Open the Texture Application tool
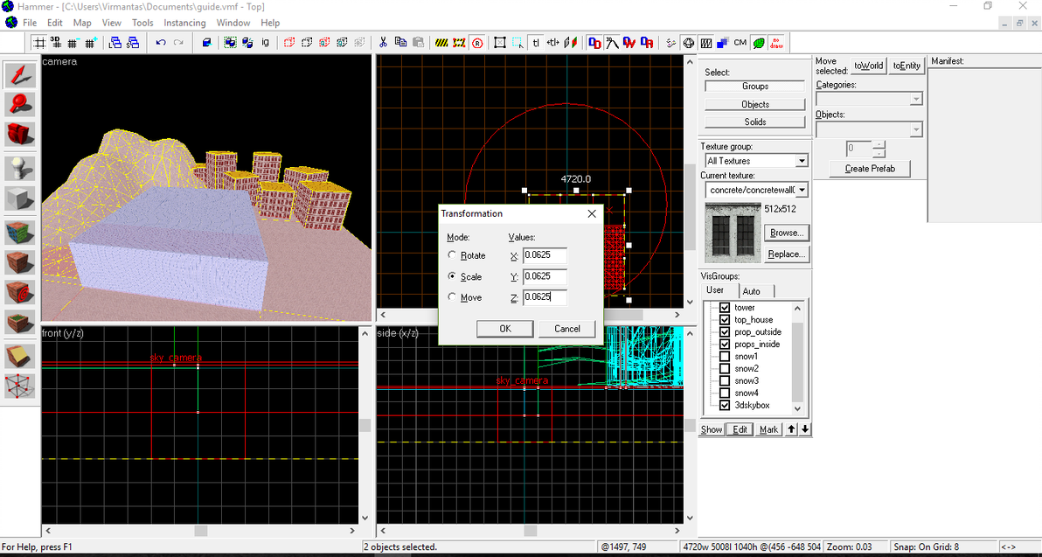Image resolution: width=1042 pixels, height=557 pixels. click(x=20, y=231)
